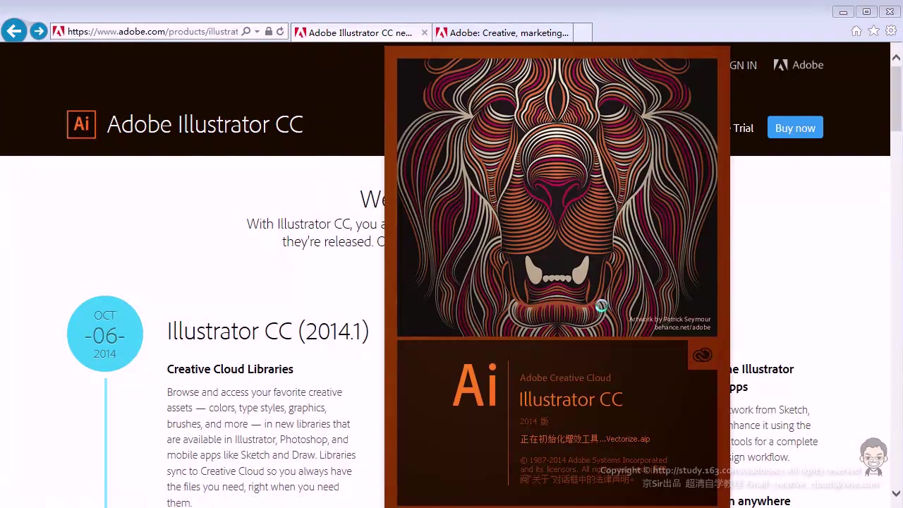Close the Adobe Illustrator CC tab
Screen dimensions: 903x508
tap(424, 32)
